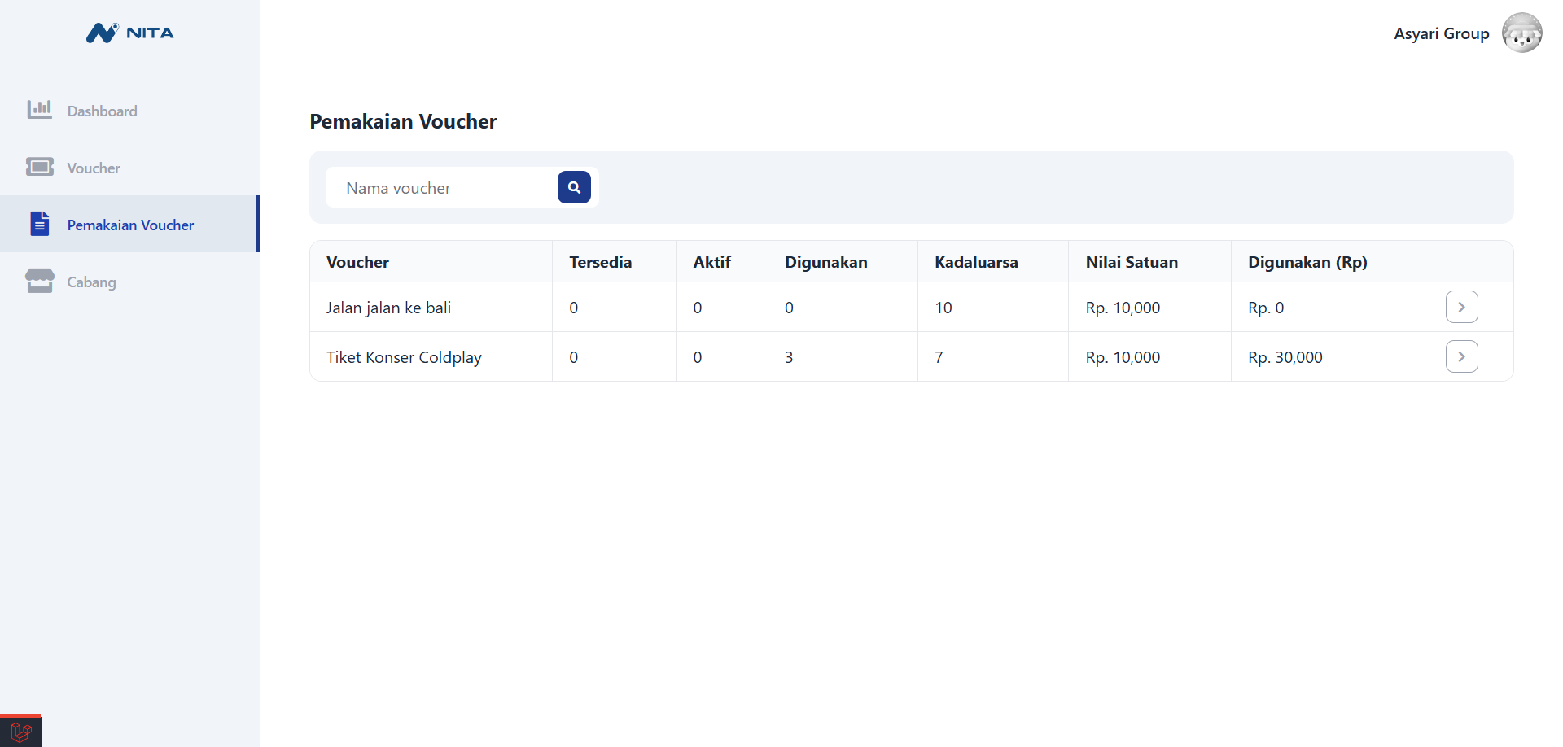Open Dashboard from the sidebar

(130, 111)
